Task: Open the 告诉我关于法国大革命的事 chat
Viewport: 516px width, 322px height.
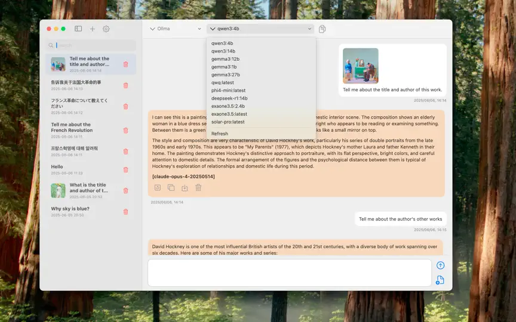Action: [91, 85]
